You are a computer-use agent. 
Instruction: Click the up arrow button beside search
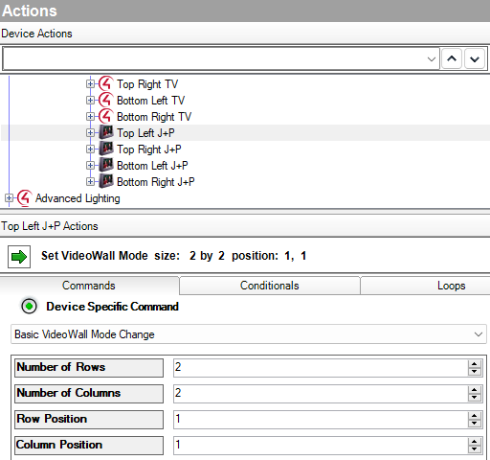point(452,58)
